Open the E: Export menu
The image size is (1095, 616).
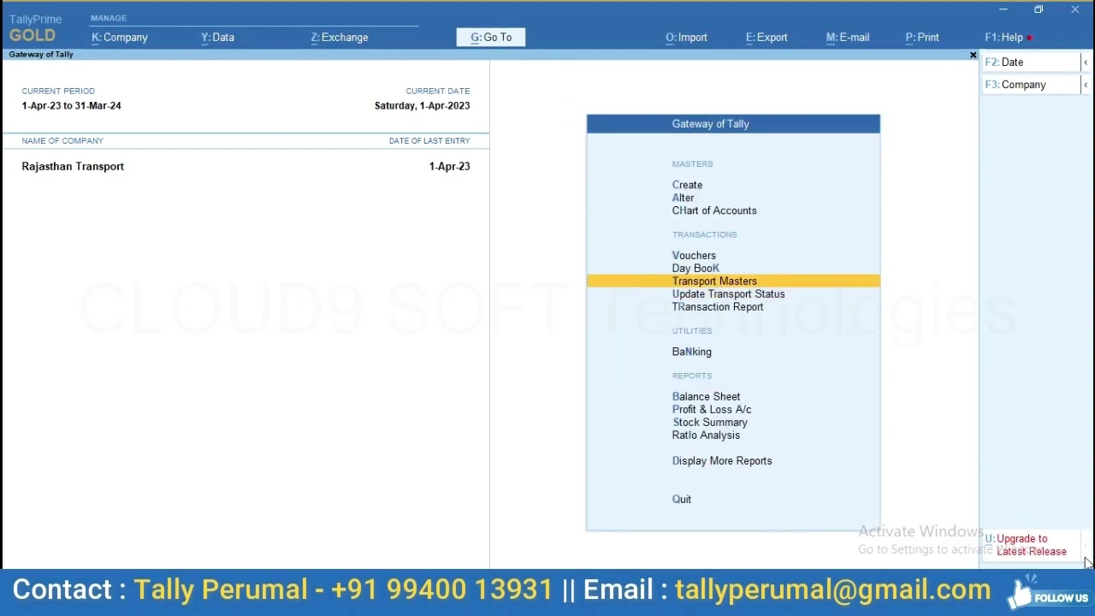coord(766,38)
